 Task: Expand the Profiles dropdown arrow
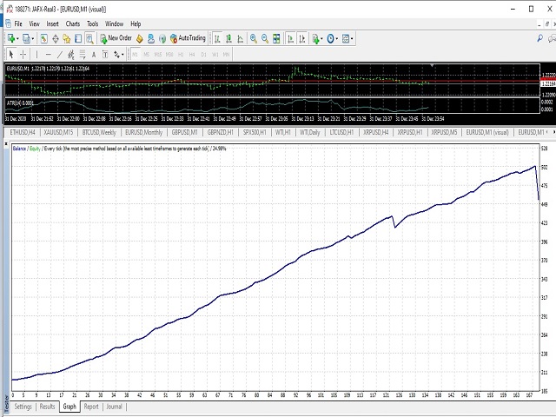pyautogui.click(x=33, y=38)
